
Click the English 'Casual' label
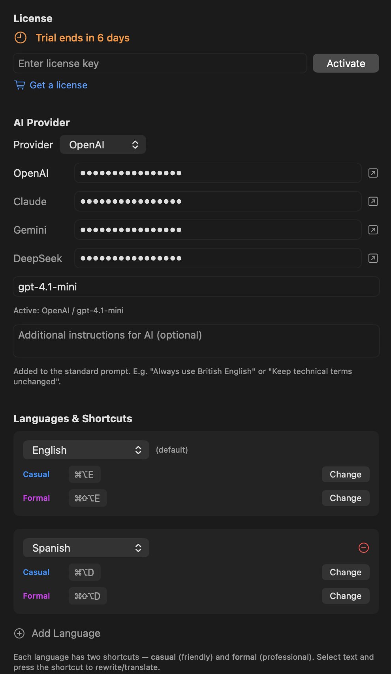pos(36,474)
